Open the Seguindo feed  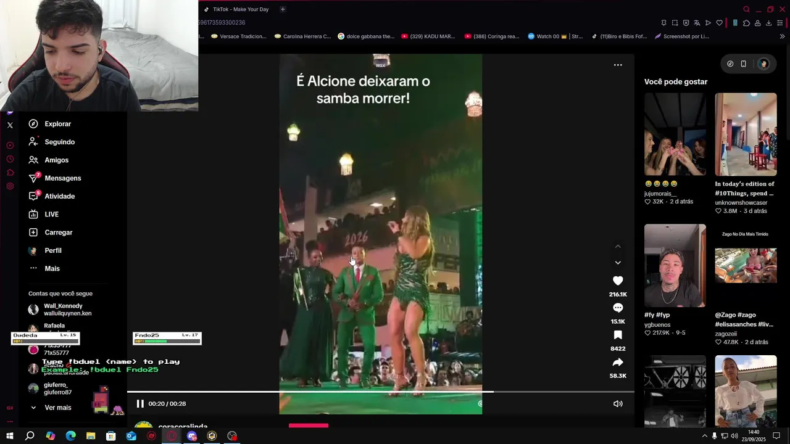point(51,142)
